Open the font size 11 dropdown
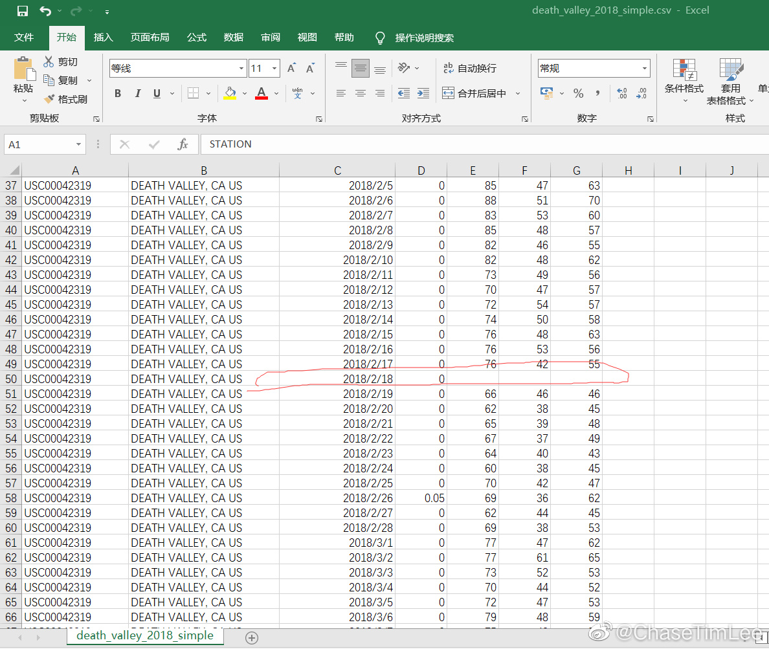Viewport: 769px width, 649px height. [x=274, y=69]
